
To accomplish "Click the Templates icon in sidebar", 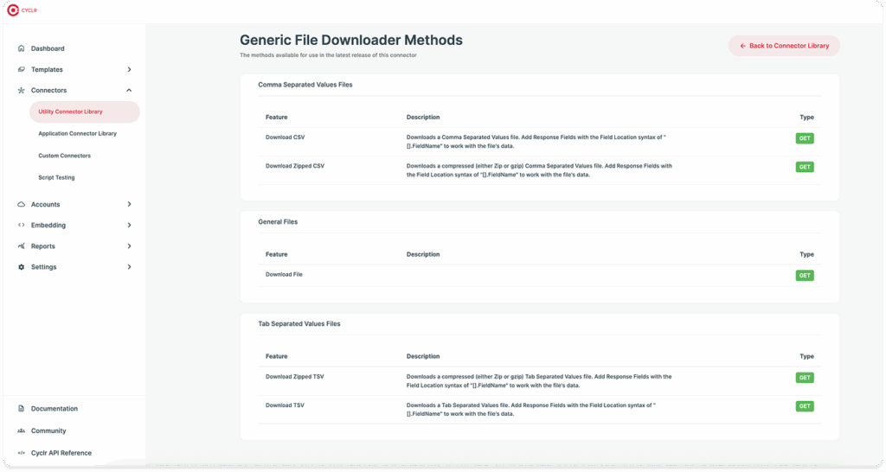I will click(22, 69).
